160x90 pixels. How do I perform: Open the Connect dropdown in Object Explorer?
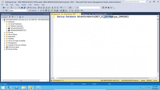click(5, 17)
